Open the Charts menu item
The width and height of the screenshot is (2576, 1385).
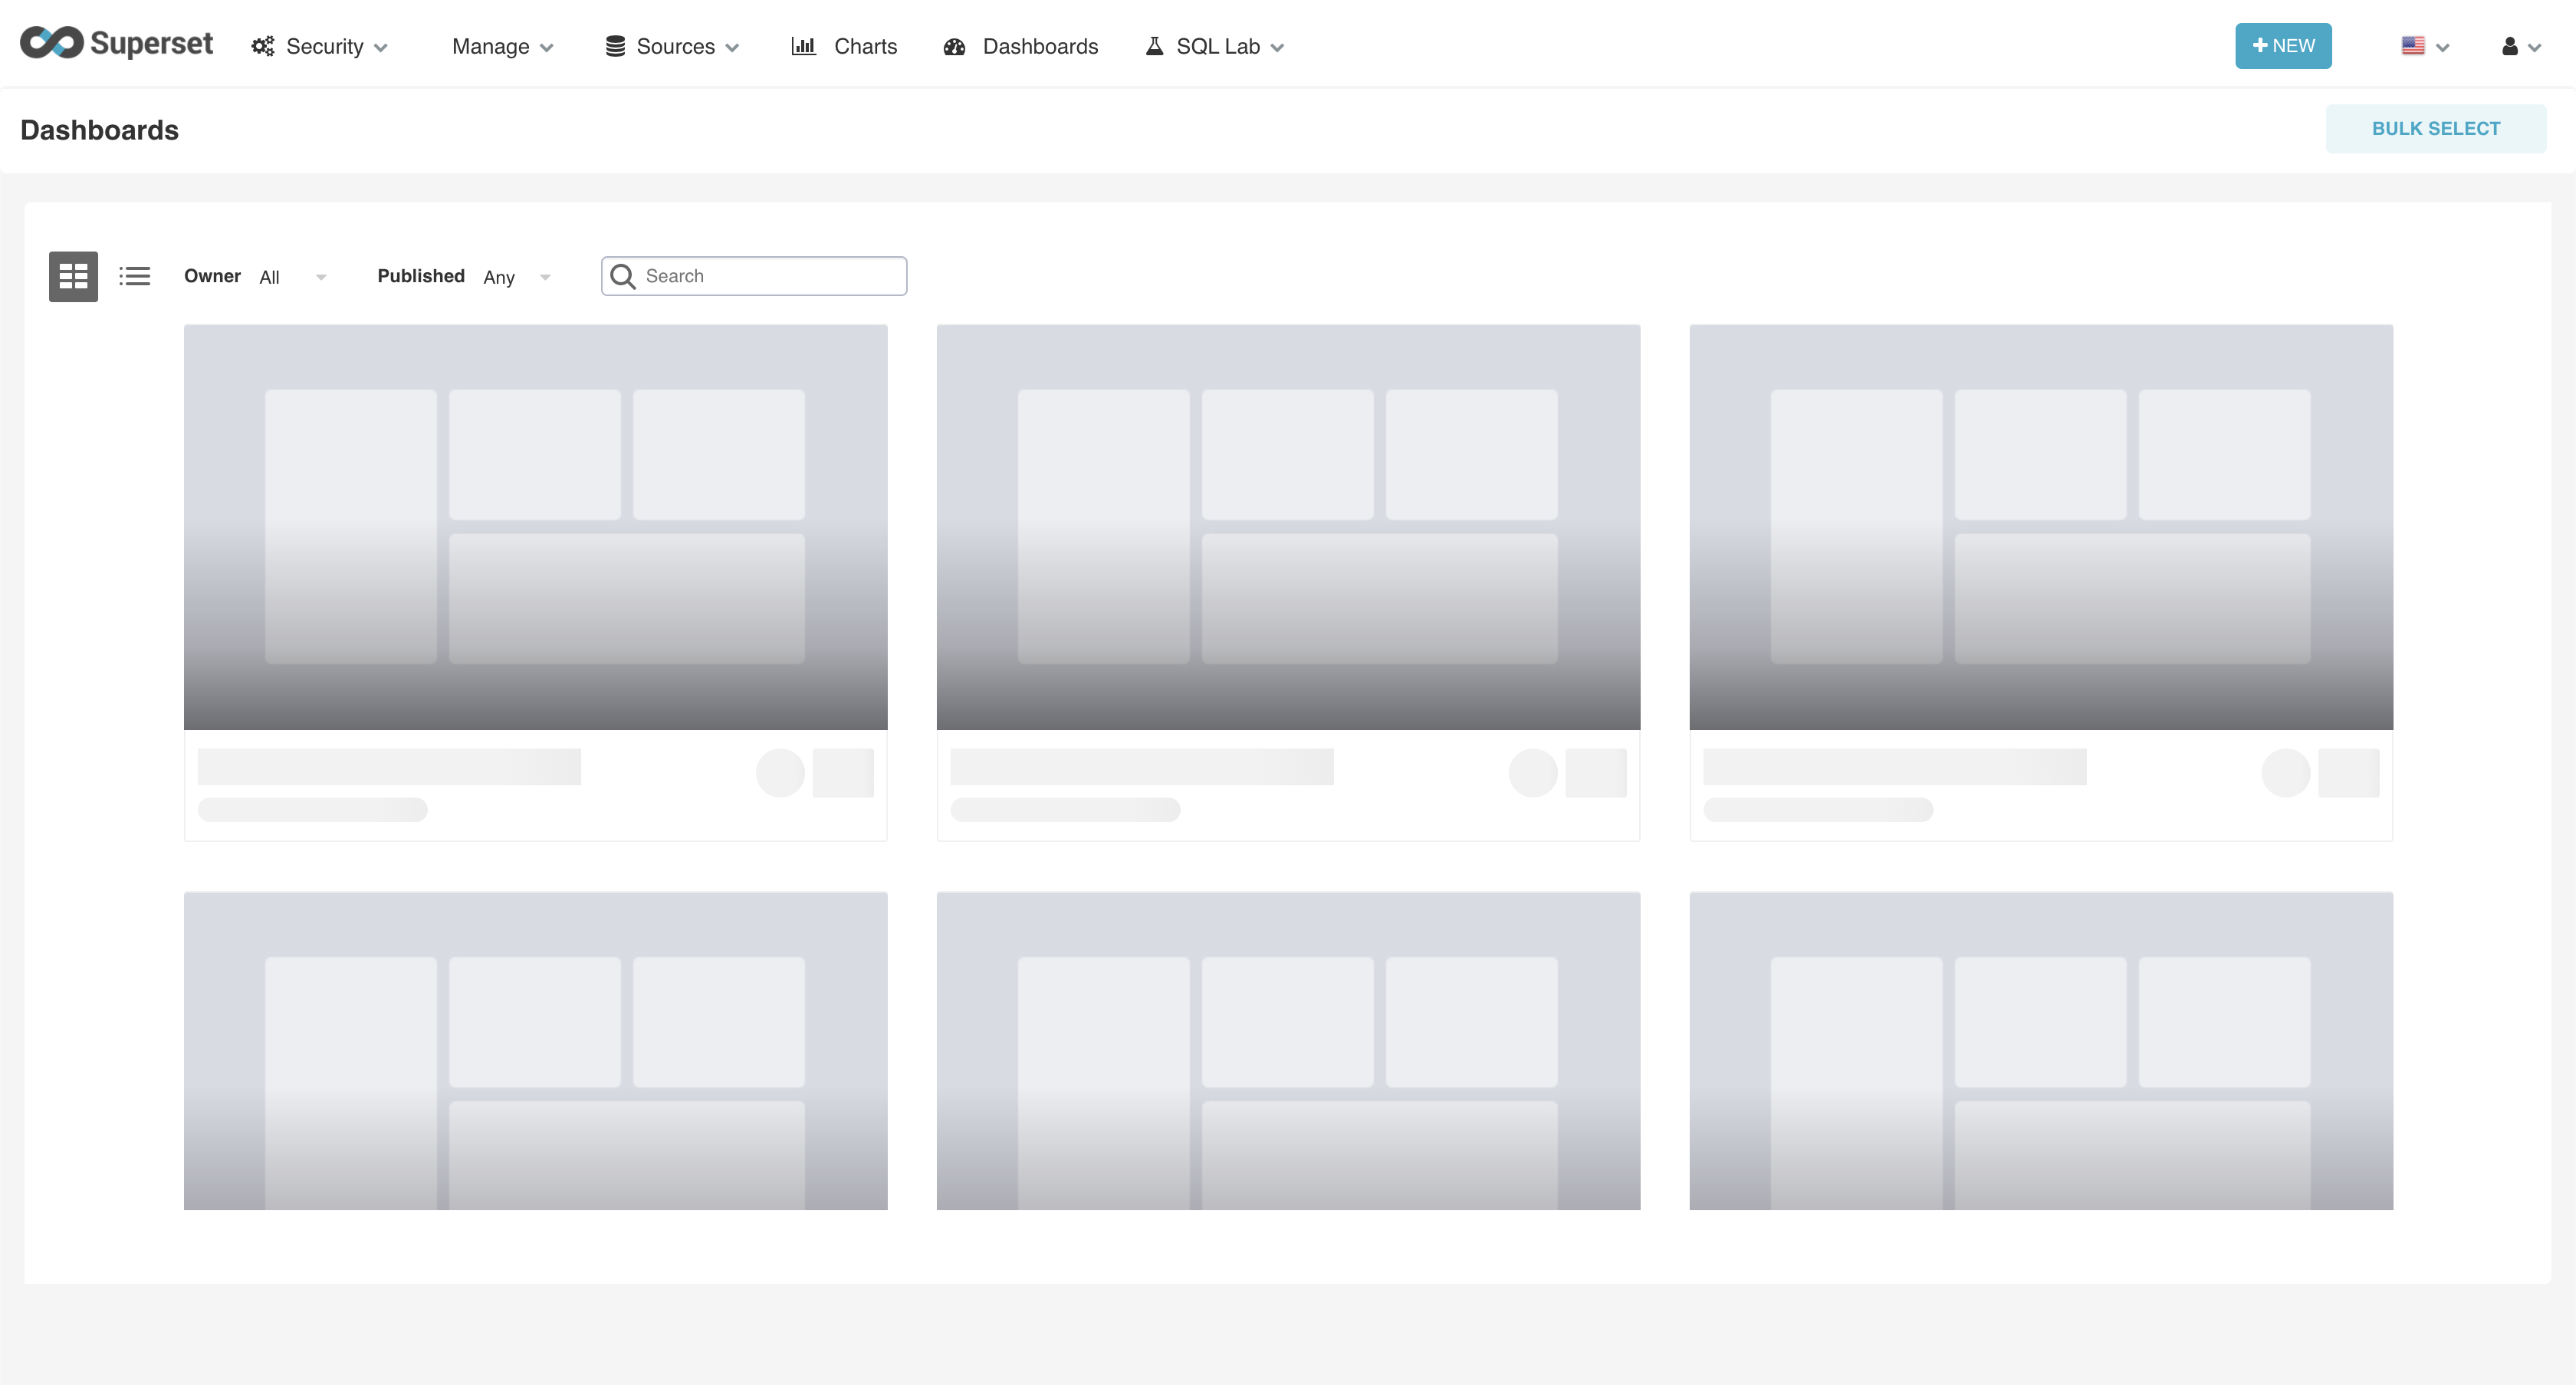coord(865,46)
